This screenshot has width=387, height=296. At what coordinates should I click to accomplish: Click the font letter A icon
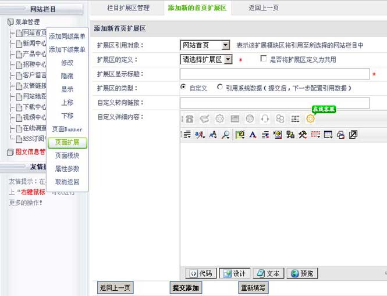coord(253,135)
